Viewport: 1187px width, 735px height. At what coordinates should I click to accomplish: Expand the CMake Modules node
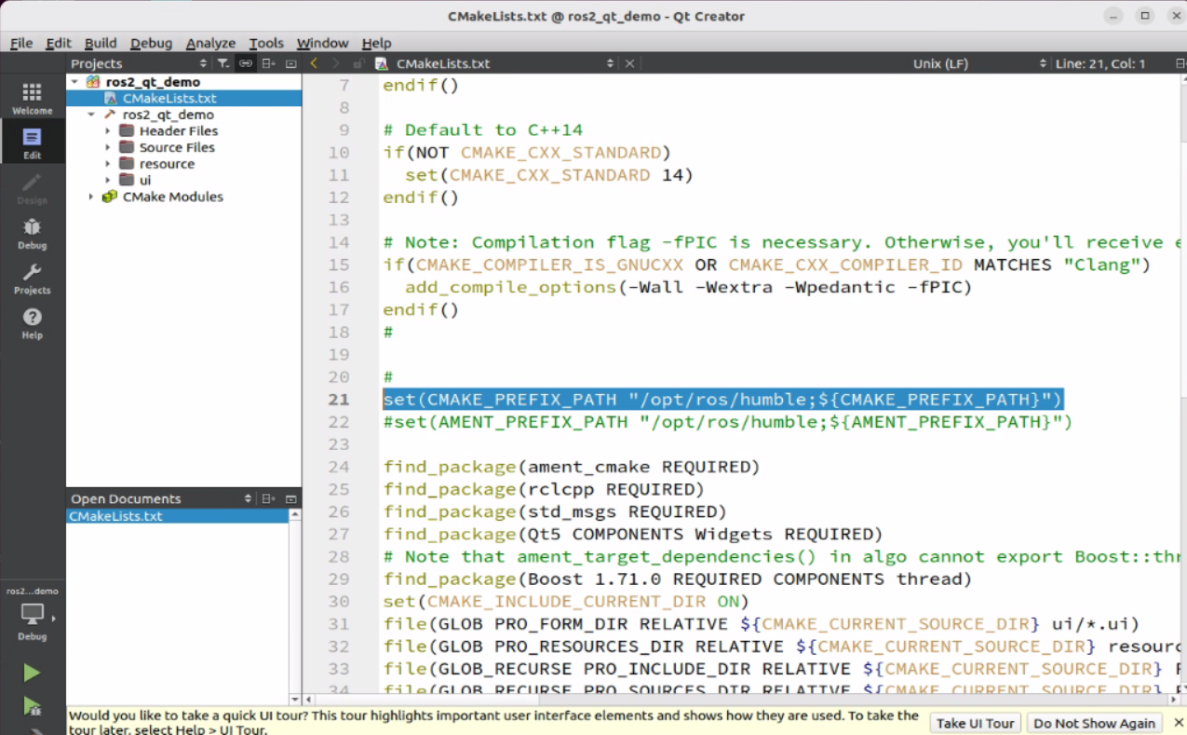tap(91, 197)
